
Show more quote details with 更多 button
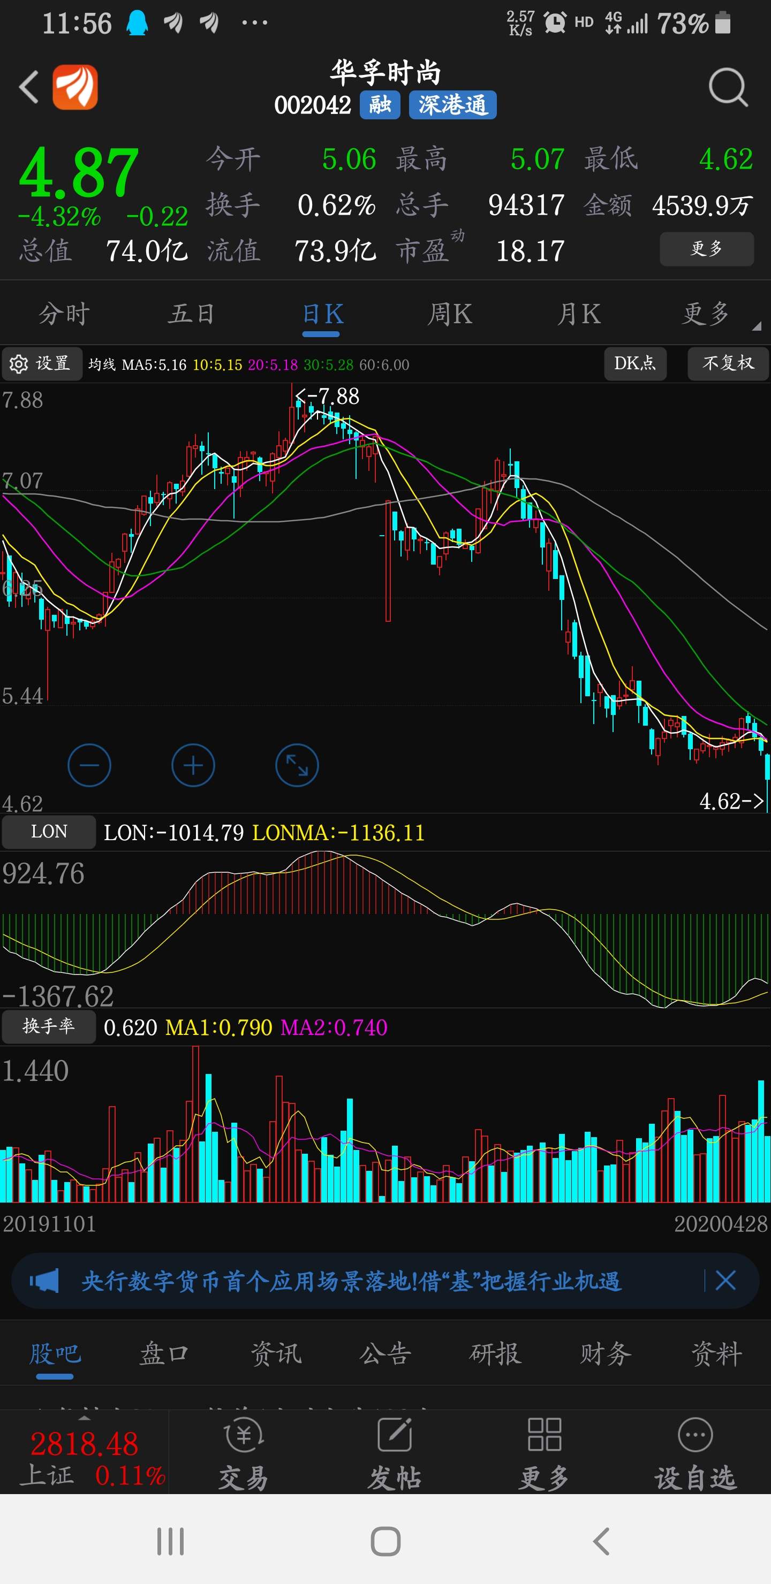pos(706,248)
